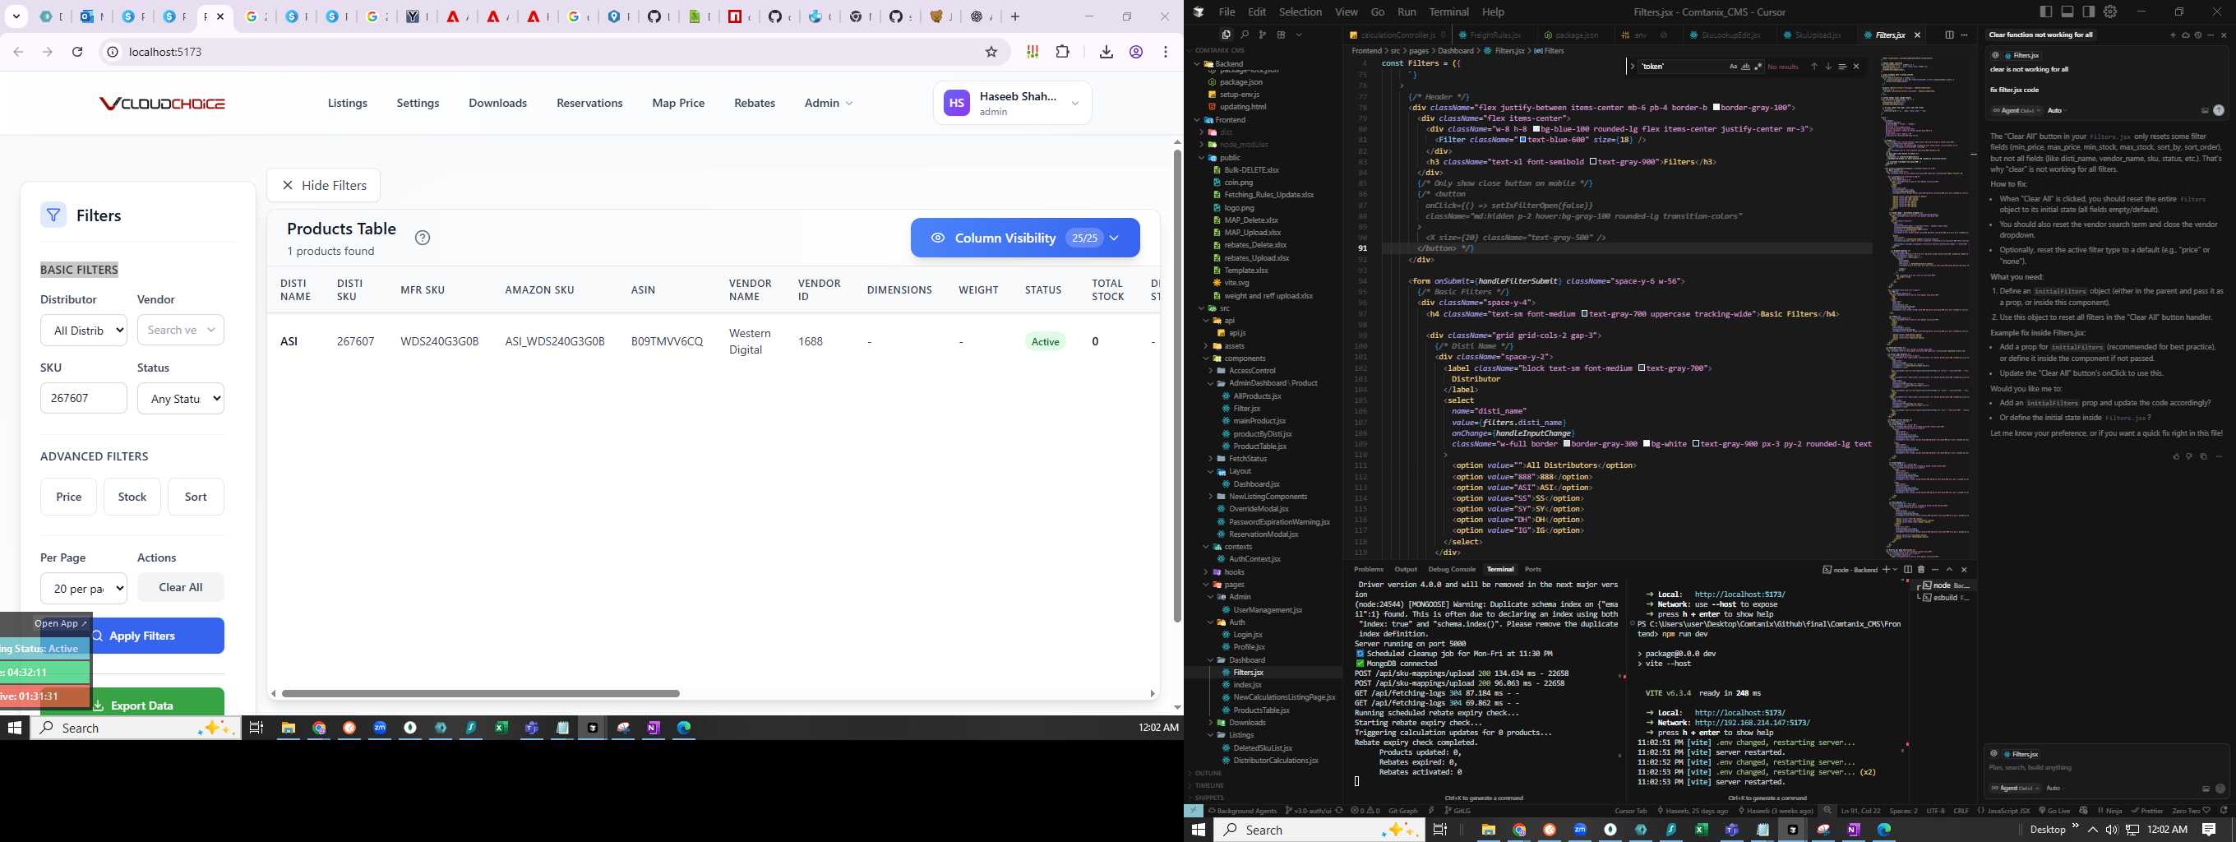Toggle match case in find widget
Image resolution: width=2236 pixels, height=842 pixels.
tap(1734, 66)
